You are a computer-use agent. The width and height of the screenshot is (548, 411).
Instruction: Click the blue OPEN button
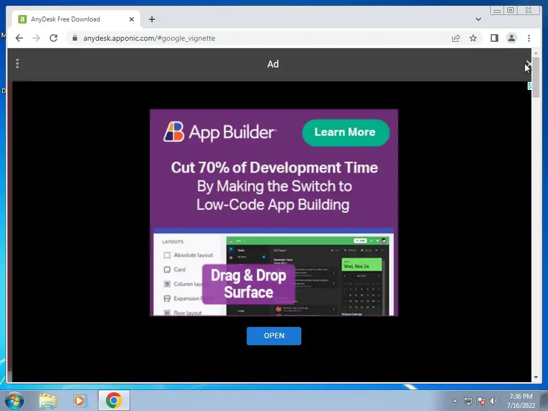coord(274,336)
